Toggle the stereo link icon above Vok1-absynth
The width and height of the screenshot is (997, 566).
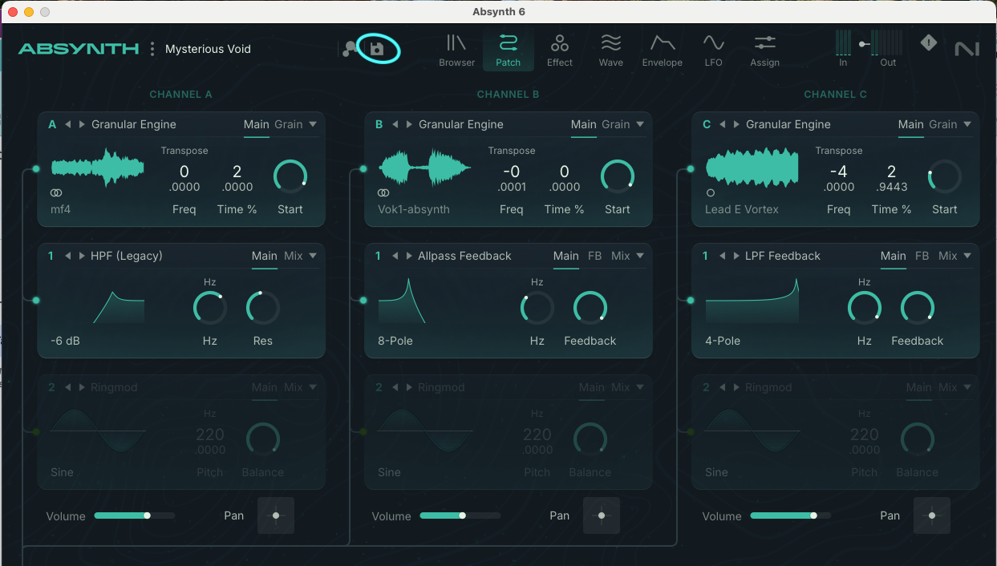[383, 193]
